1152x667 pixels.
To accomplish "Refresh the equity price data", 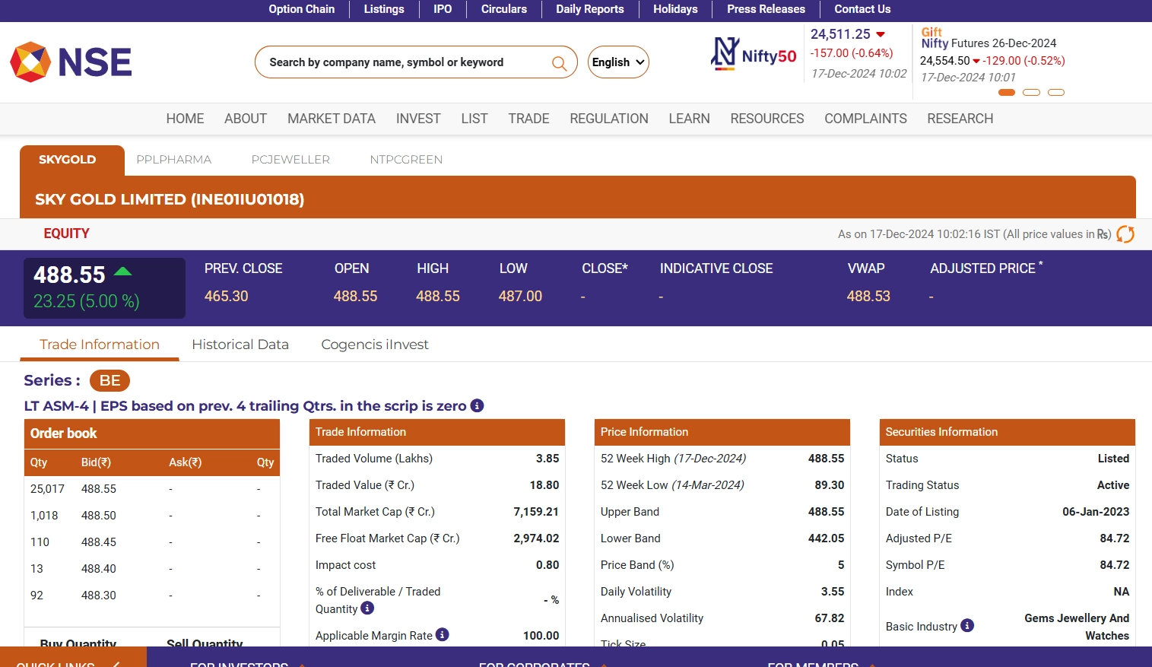I will [x=1125, y=234].
